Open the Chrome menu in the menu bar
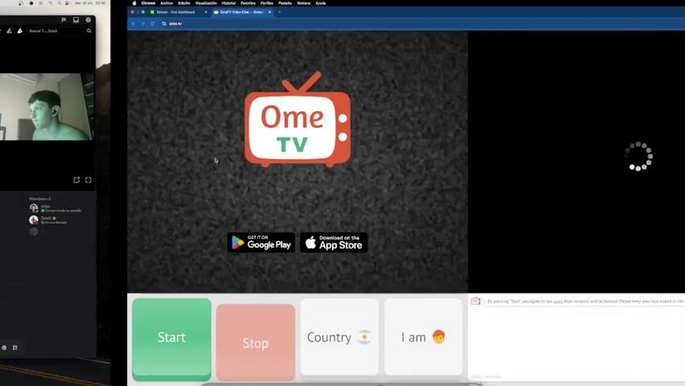 148,3
